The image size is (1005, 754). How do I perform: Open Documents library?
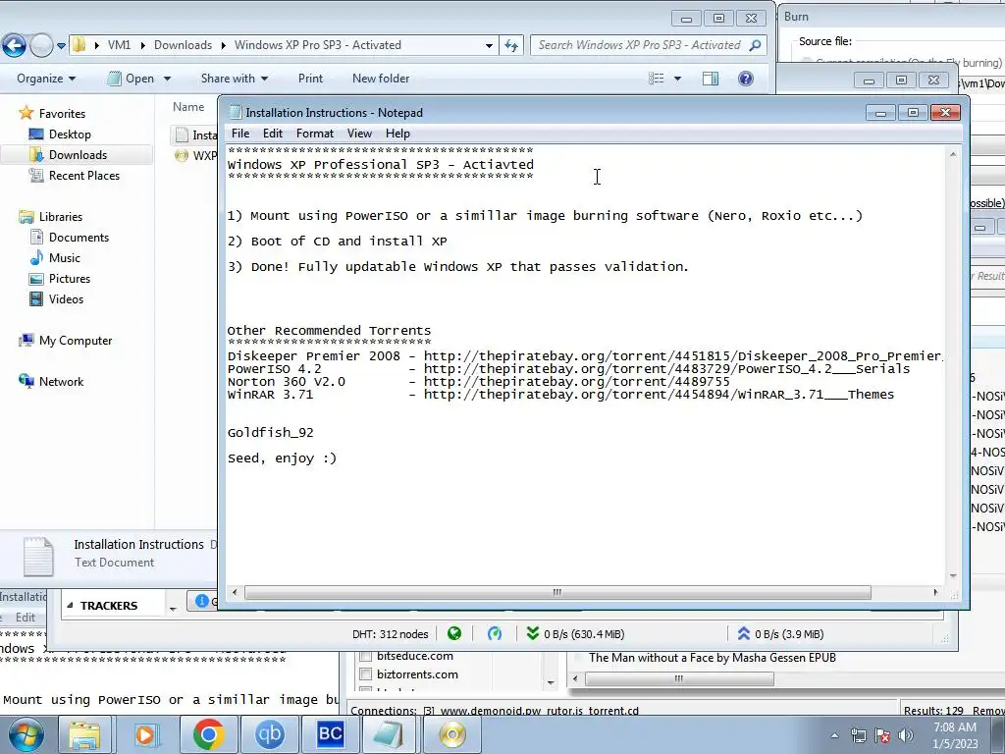pos(79,238)
